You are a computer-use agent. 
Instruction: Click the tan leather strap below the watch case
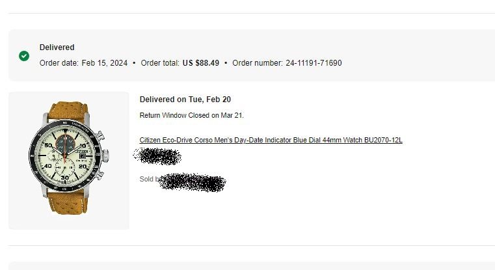68,203
